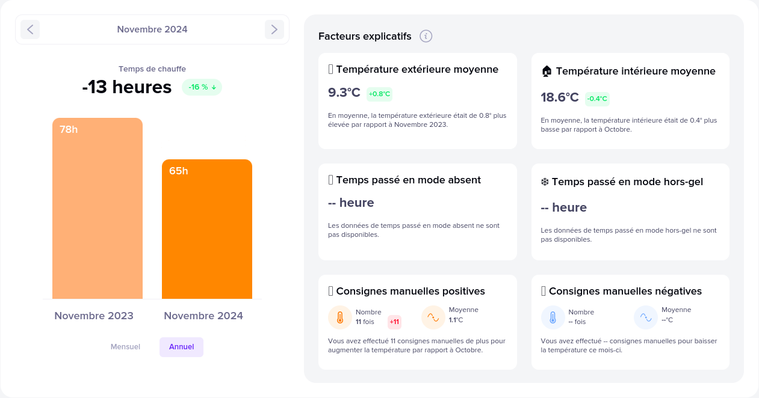This screenshot has width=759, height=398.
Task: Click the snowflake icon for hors-gel mode
Action: [x=545, y=182]
